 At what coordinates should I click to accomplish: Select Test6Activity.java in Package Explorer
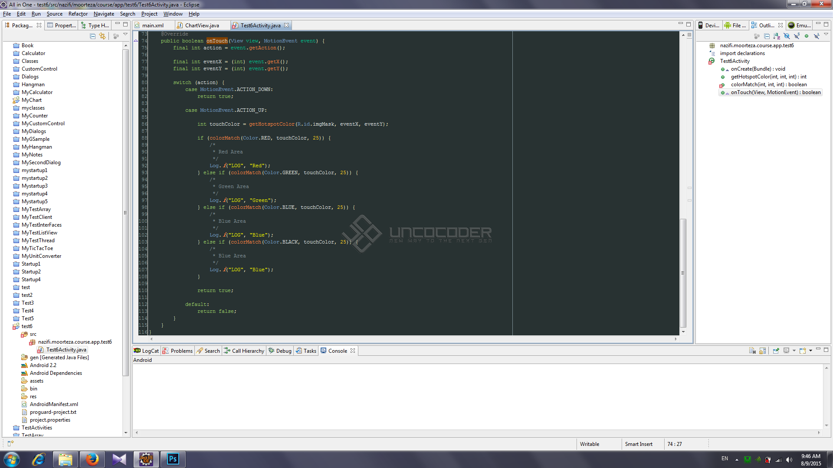(x=66, y=350)
